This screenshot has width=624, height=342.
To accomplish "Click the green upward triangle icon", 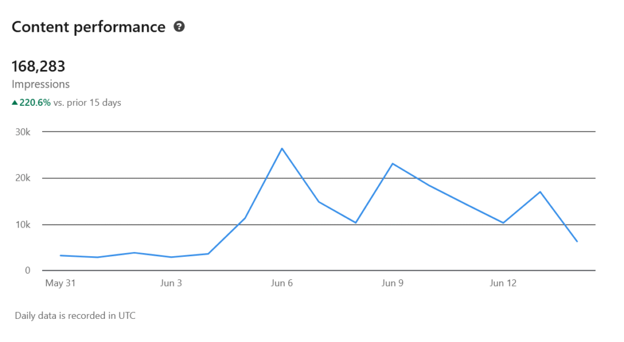I will pos(15,103).
